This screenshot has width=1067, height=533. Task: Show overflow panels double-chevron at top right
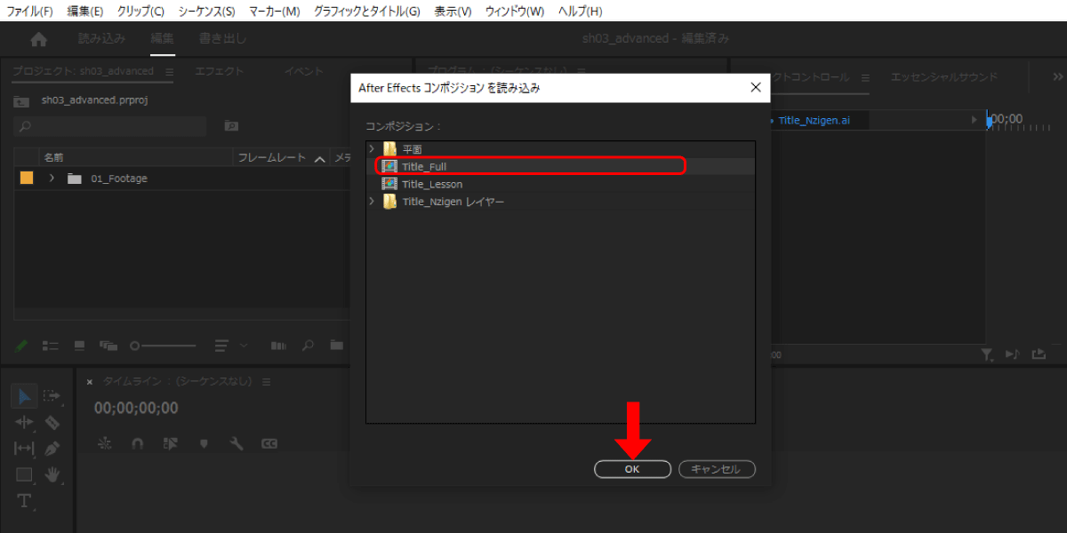tap(1057, 77)
